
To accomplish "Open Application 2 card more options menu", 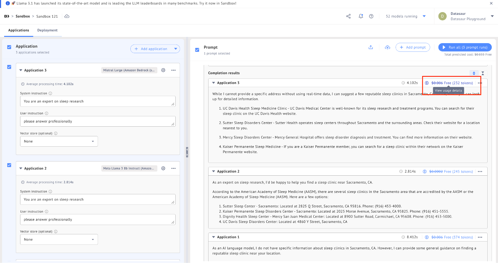I will coord(174,168).
